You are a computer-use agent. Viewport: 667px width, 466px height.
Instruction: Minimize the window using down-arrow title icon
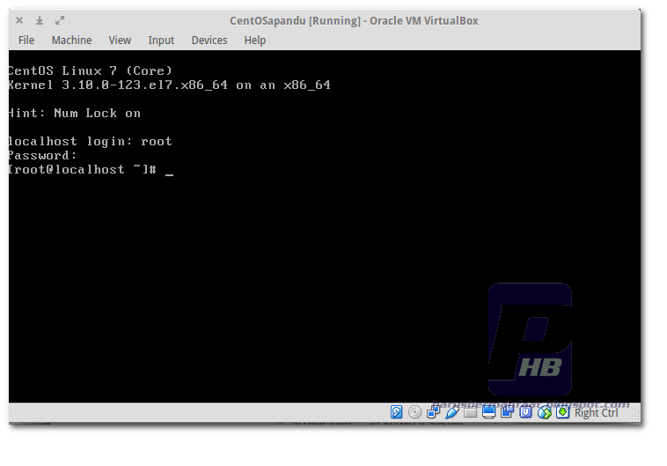point(39,20)
